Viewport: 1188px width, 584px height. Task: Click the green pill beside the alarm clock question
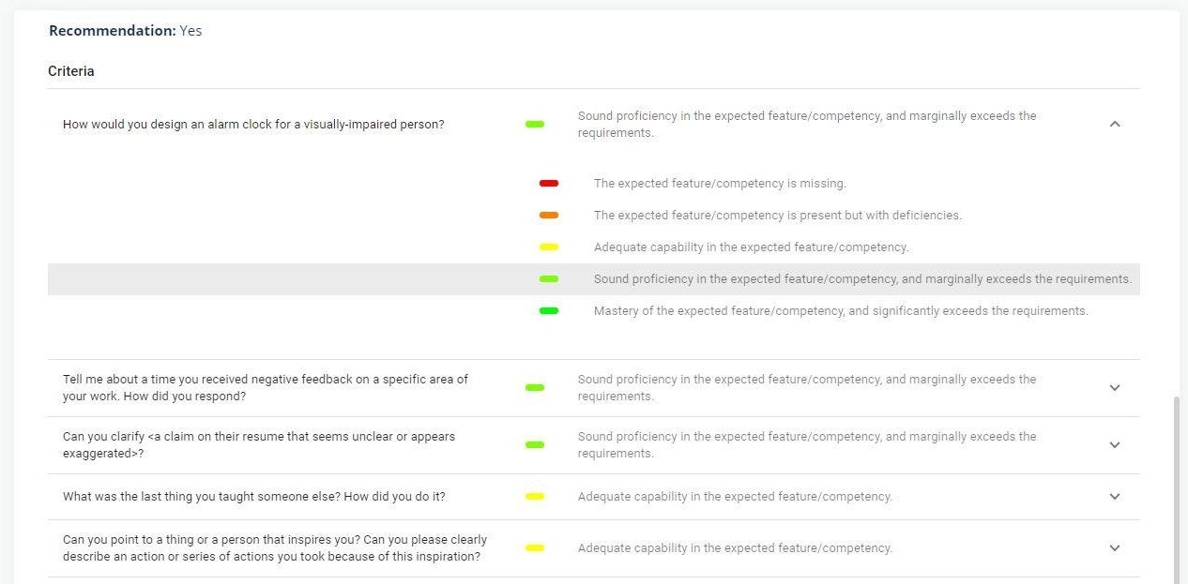coord(534,123)
